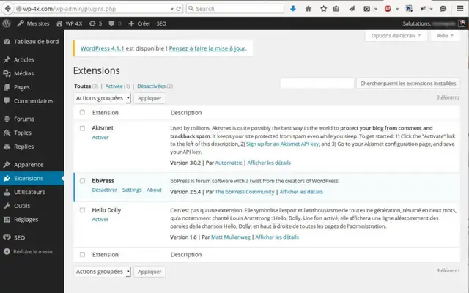Screen dimensions: 469x293
Task: Open the URL bar history dropdown arrow
Action: pyautogui.click(x=171, y=9)
